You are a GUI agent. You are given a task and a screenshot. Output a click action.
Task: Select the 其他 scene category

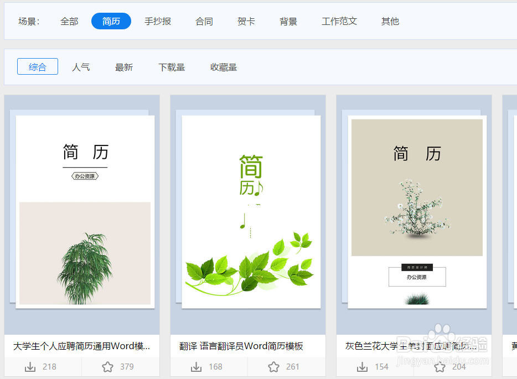tap(390, 22)
